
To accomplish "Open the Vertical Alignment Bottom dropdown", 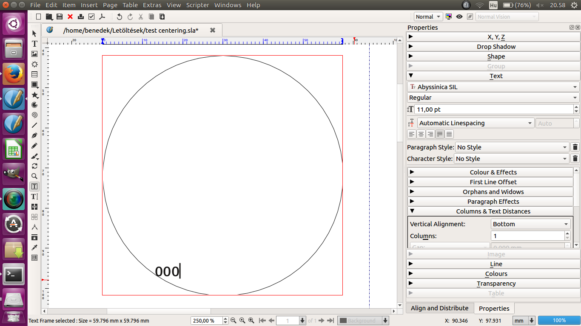I will [x=530, y=224].
